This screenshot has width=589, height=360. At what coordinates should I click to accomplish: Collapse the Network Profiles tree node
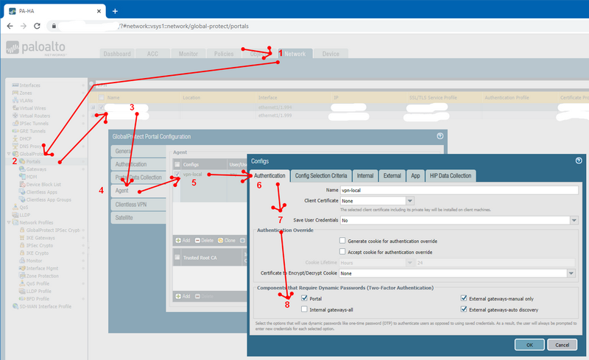(x=9, y=222)
